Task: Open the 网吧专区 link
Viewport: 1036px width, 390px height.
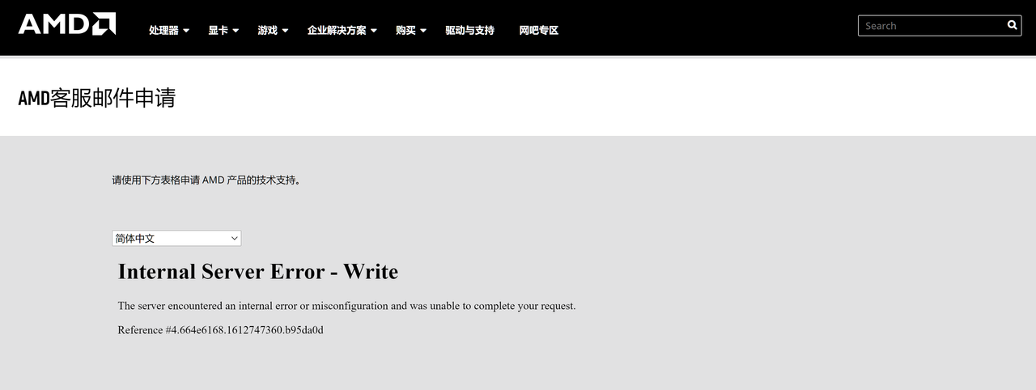Action: [539, 30]
